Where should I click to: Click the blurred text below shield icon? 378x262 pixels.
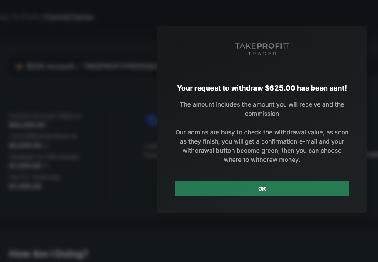[x=151, y=151]
